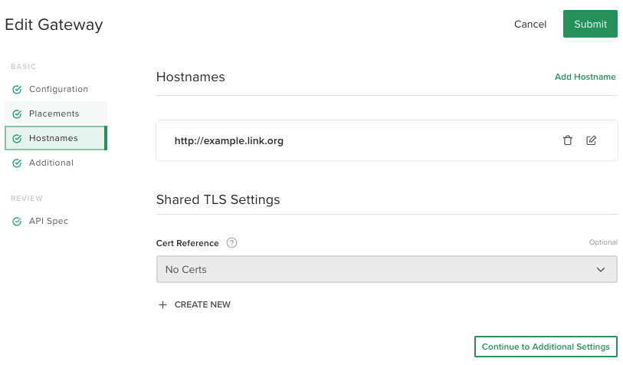Click the Optional label text

[x=603, y=242]
